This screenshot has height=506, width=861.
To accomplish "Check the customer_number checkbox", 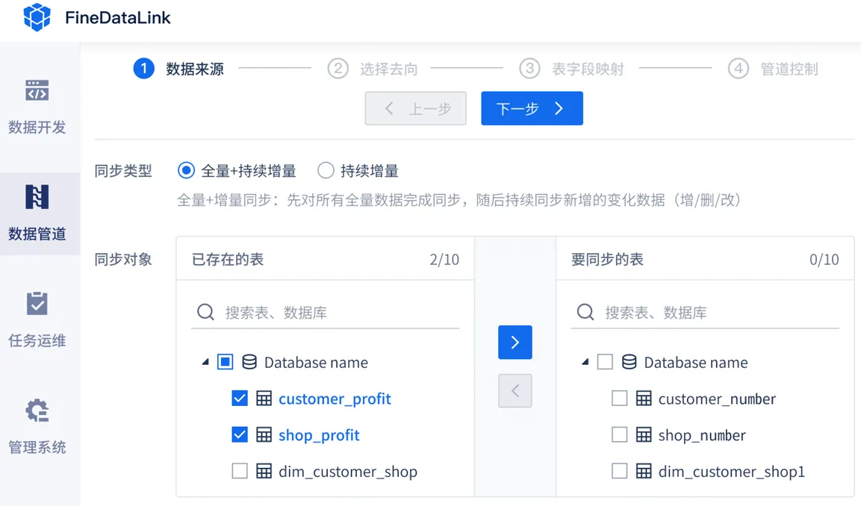I will pyautogui.click(x=619, y=399).
